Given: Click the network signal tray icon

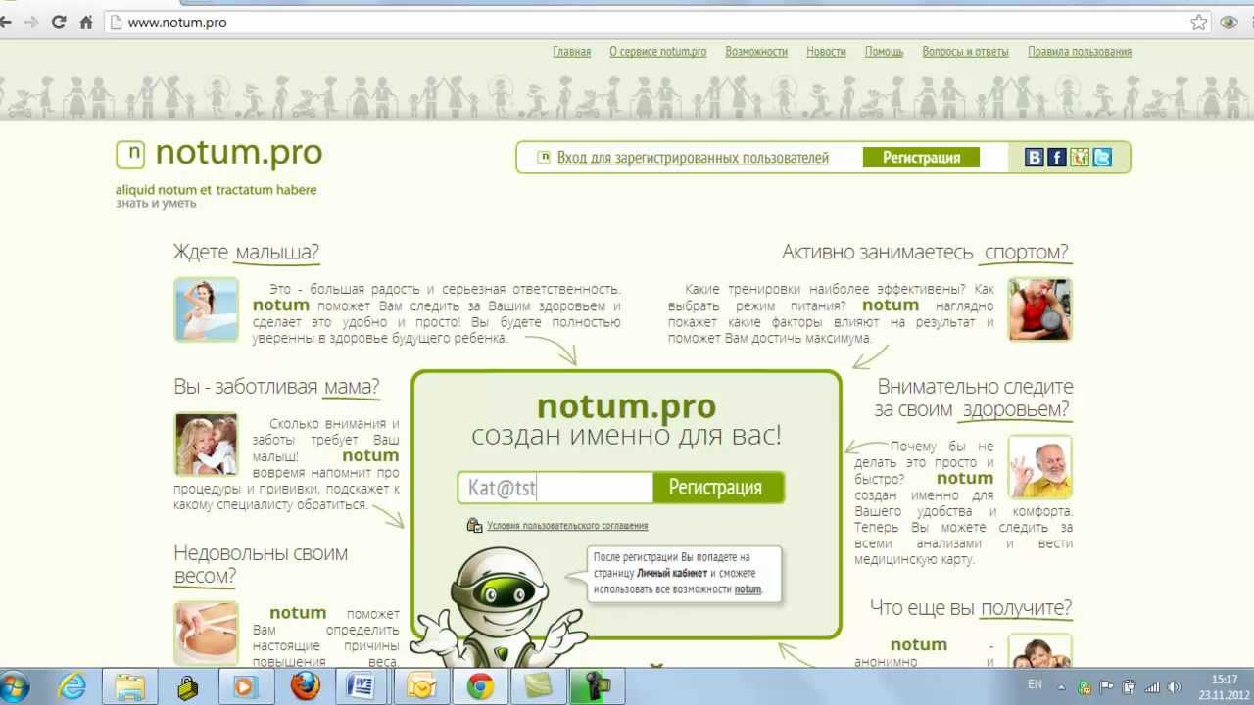Looking at the screenshot, I should pos(1152,687).
